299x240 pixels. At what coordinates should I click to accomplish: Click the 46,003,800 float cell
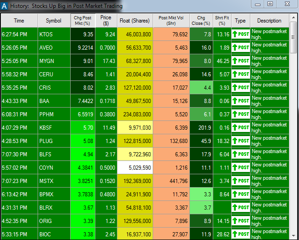point(135,34)
